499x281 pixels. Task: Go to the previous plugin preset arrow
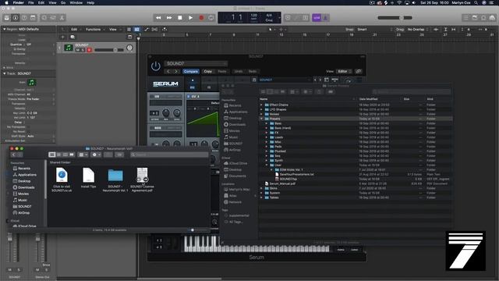168,71
